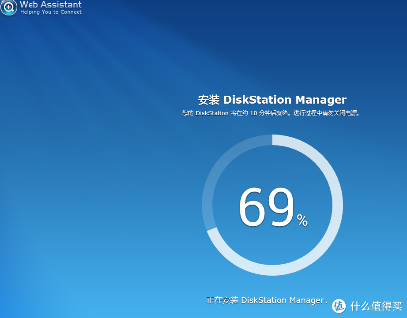
Task: Click the '安装 DiskStation Manager' heading
Action: [272, 100]
